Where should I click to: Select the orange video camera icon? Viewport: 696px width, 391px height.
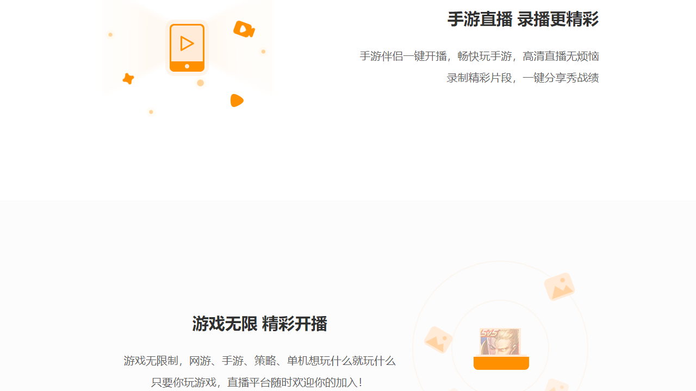tap(244, 29)
